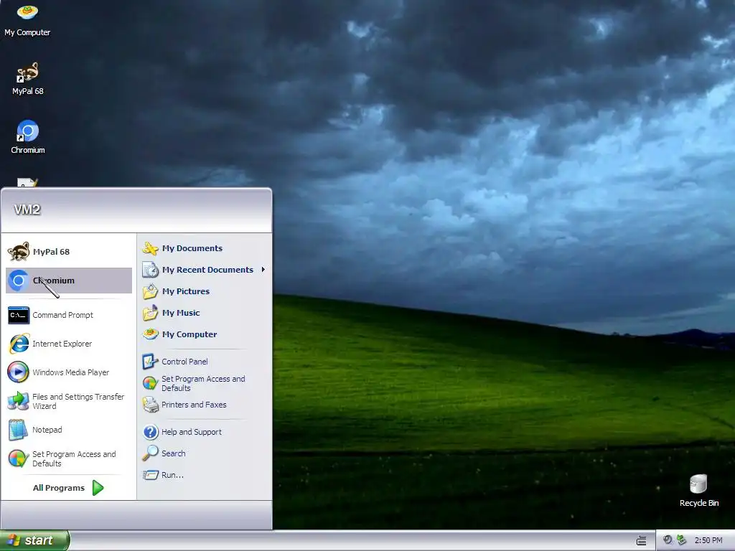Click the My Documents text link
The image size is (735, 551).
(x=192, y=248)
